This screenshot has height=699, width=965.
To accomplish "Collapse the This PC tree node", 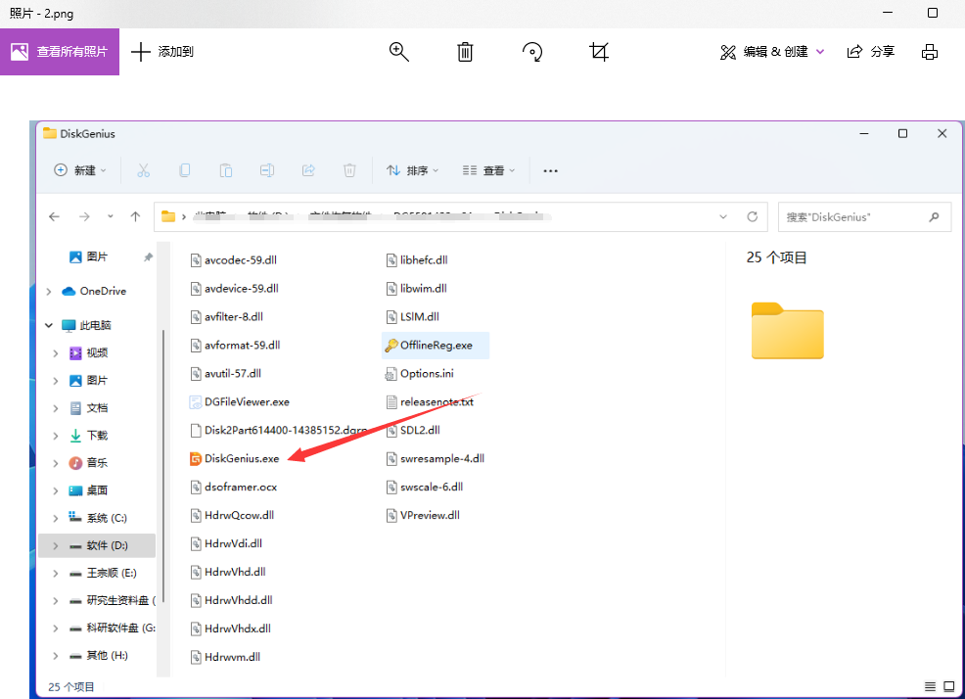I will tap(49, 325).
